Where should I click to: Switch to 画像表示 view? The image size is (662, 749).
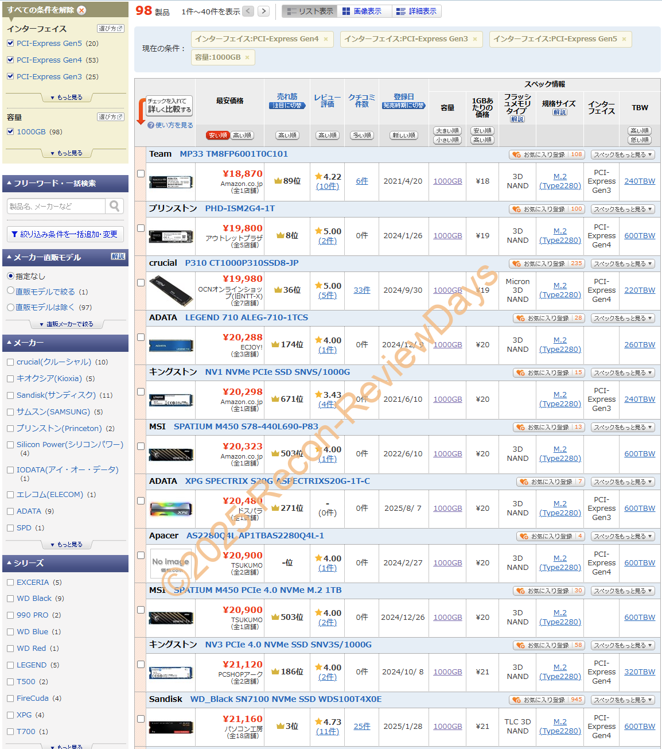[x=362, y=11]
